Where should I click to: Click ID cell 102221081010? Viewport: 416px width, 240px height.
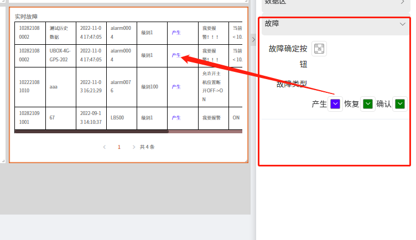point(30,87)
